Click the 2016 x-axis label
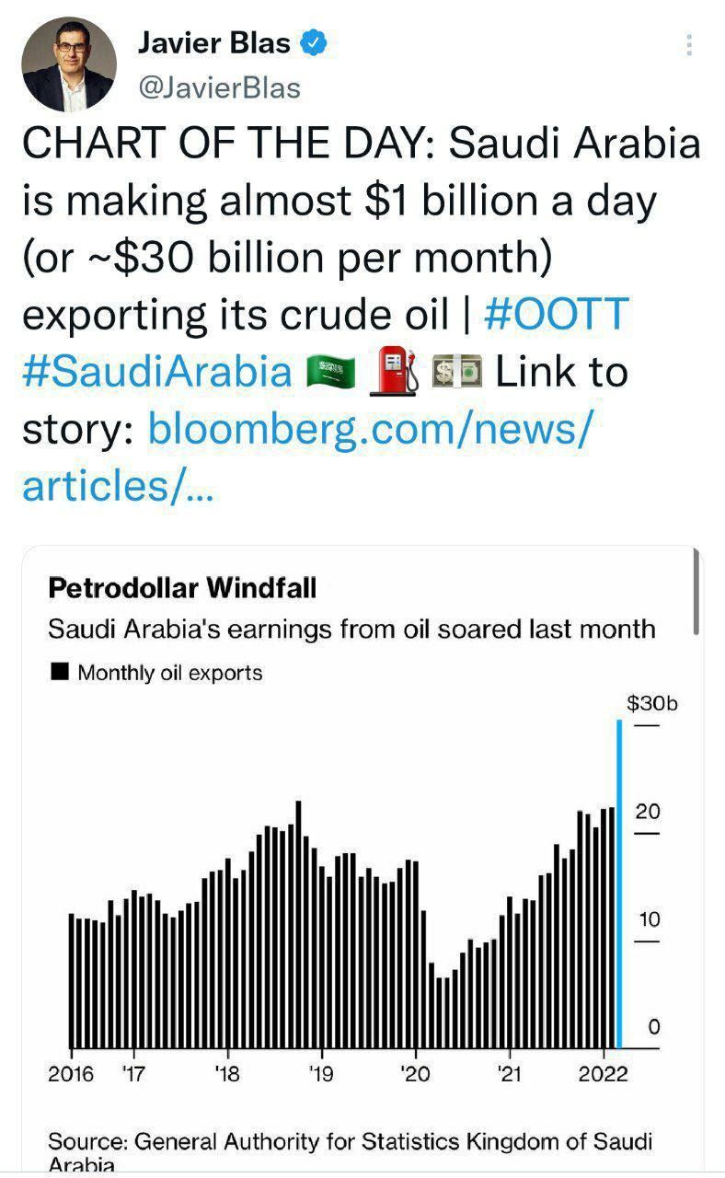Viewport: 725px width, 1178px height. pos(70,1074)
